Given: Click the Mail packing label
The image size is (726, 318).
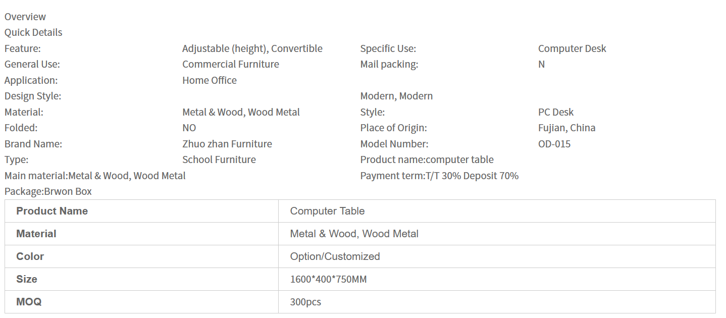Looking at the screenshot, I should tap(389, 64).
